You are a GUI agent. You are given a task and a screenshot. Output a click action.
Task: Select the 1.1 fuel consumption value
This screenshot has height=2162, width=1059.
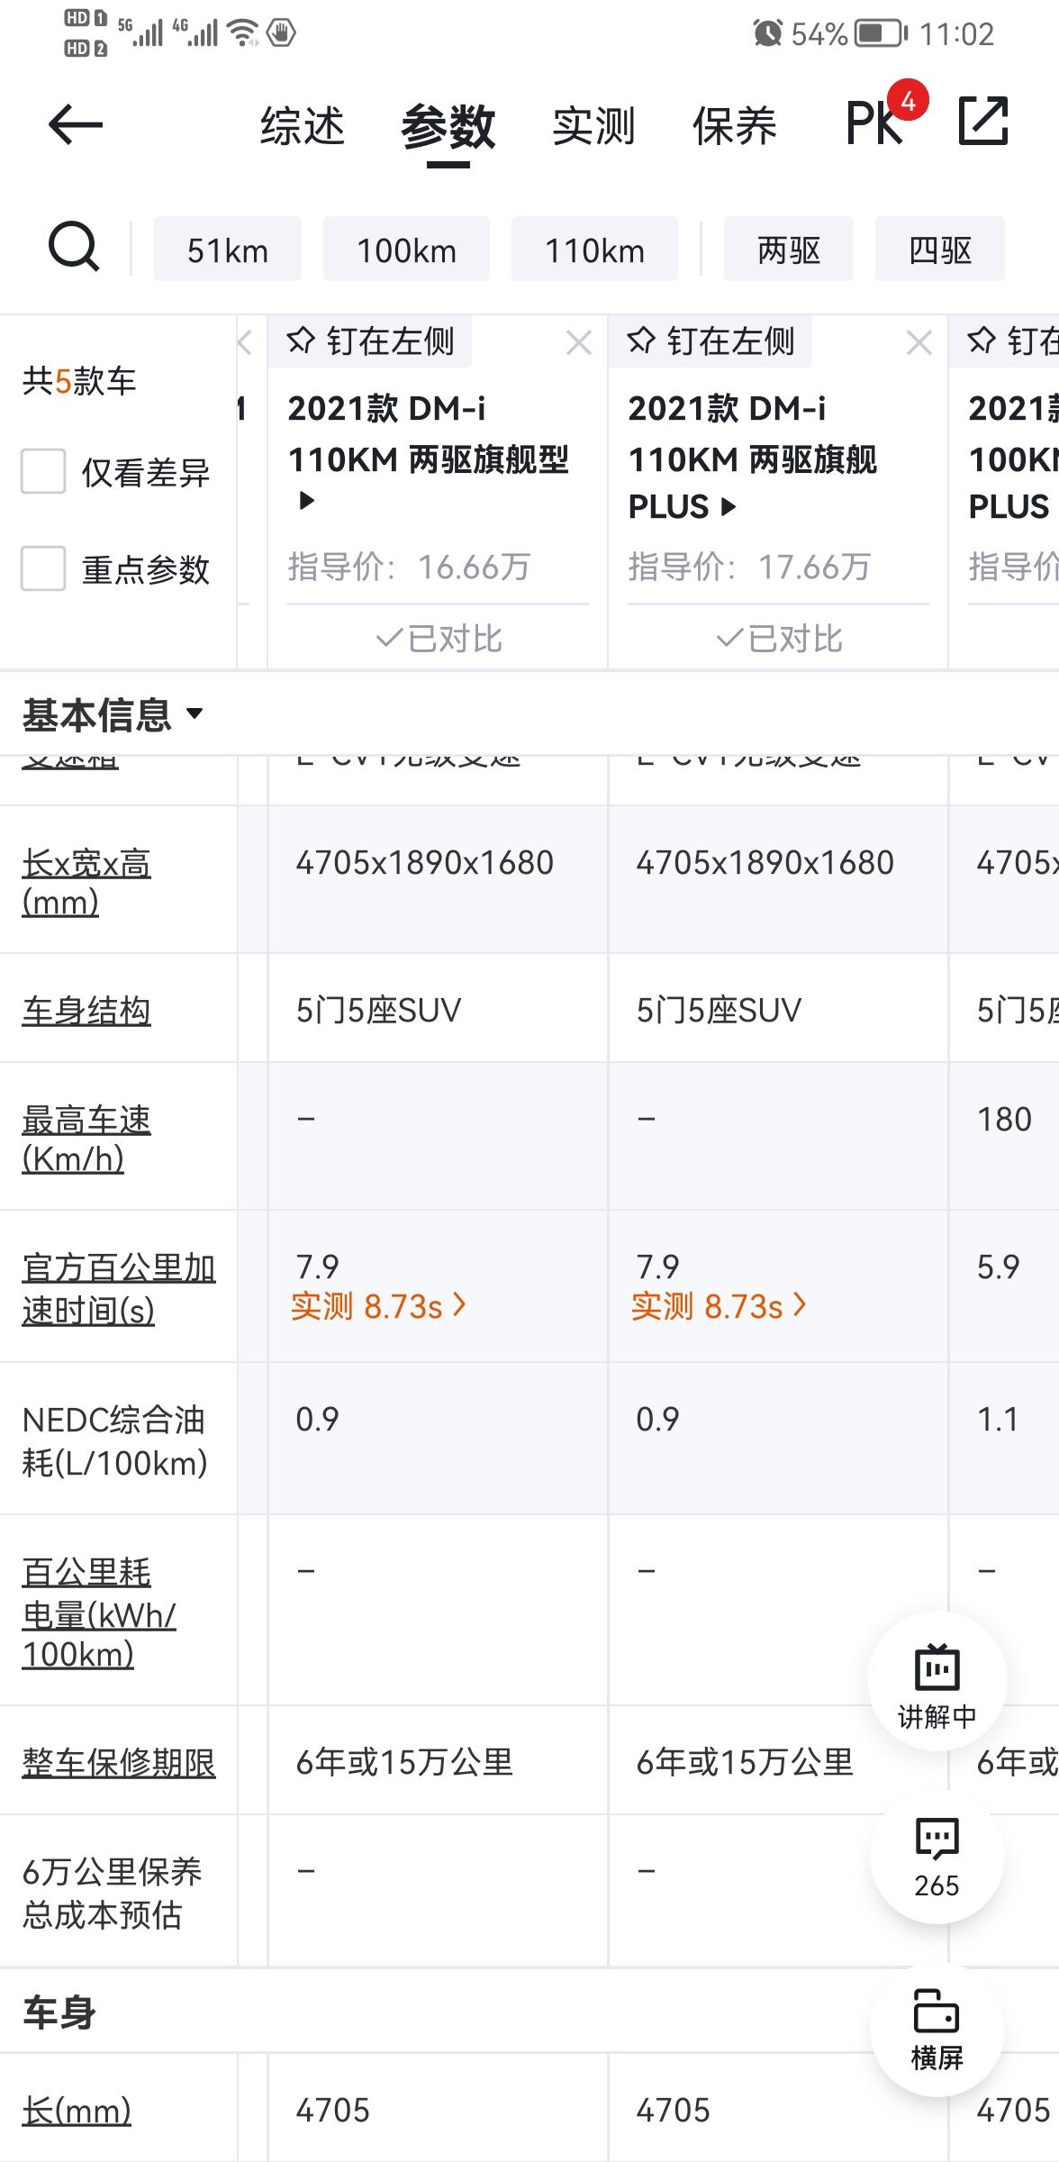(998, 1420)
